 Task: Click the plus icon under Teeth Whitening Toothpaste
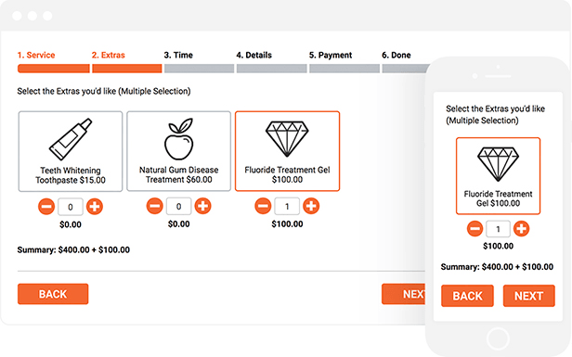(x=95, y=207)
